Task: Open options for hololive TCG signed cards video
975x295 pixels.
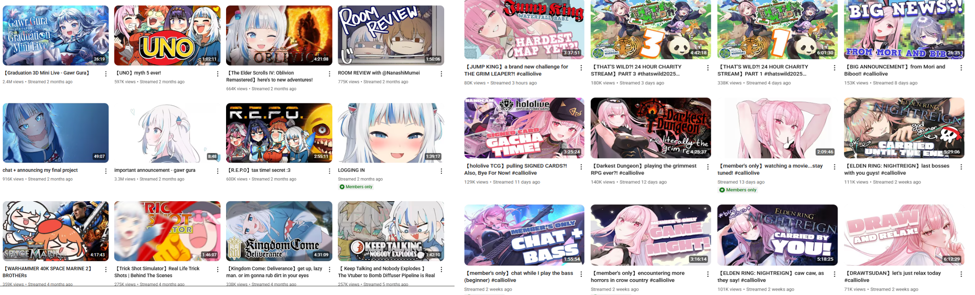Action: (581, 167)
